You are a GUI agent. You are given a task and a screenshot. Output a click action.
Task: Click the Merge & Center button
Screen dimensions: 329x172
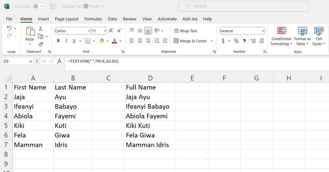pyautogui.click(x=190, y=41)
